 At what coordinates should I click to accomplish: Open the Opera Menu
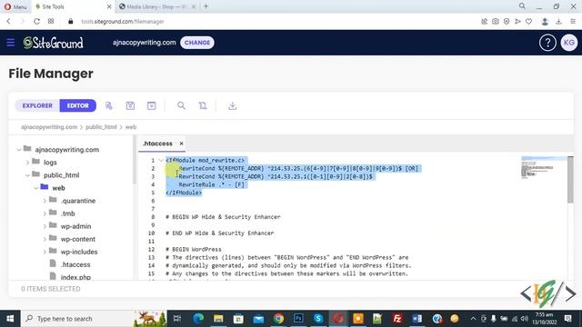click(x=15, y=6)
